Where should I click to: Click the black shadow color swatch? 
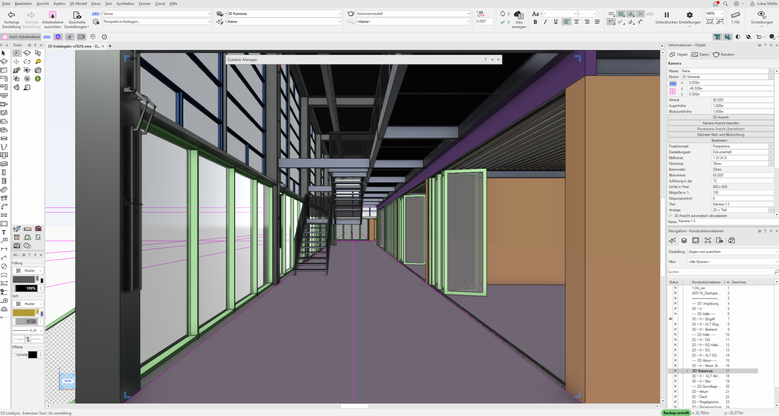[33, 355]
